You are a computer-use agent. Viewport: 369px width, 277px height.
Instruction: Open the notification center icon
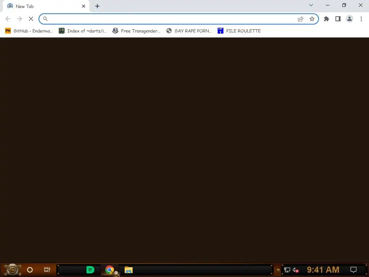(354, 270)
